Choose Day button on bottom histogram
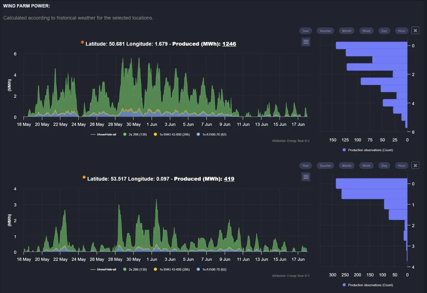This screenshot has width=427, height=293. pos(384,166)
